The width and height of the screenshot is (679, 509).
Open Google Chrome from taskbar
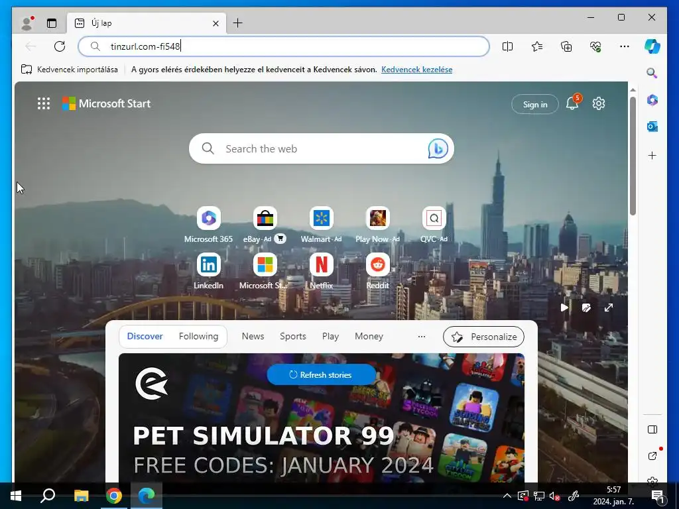114,496
